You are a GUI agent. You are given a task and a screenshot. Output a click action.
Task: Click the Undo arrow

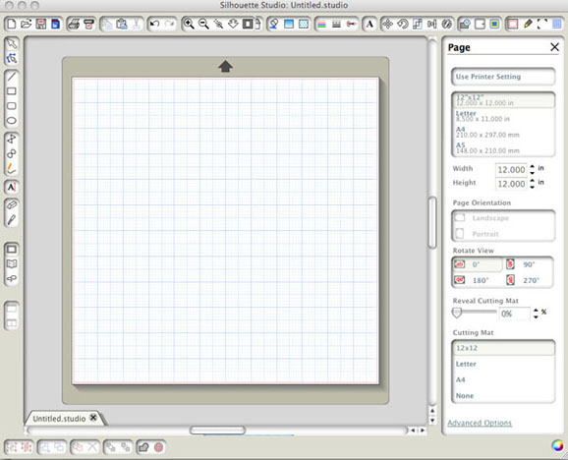(x=154, y=25)
